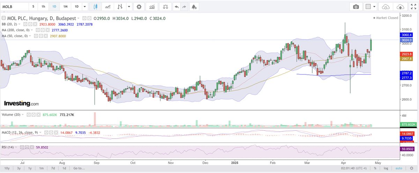Open the indicators icon in the toolbar
This screenshot has height=173, width=419.
pyautogui.click(x=152, y=7)
